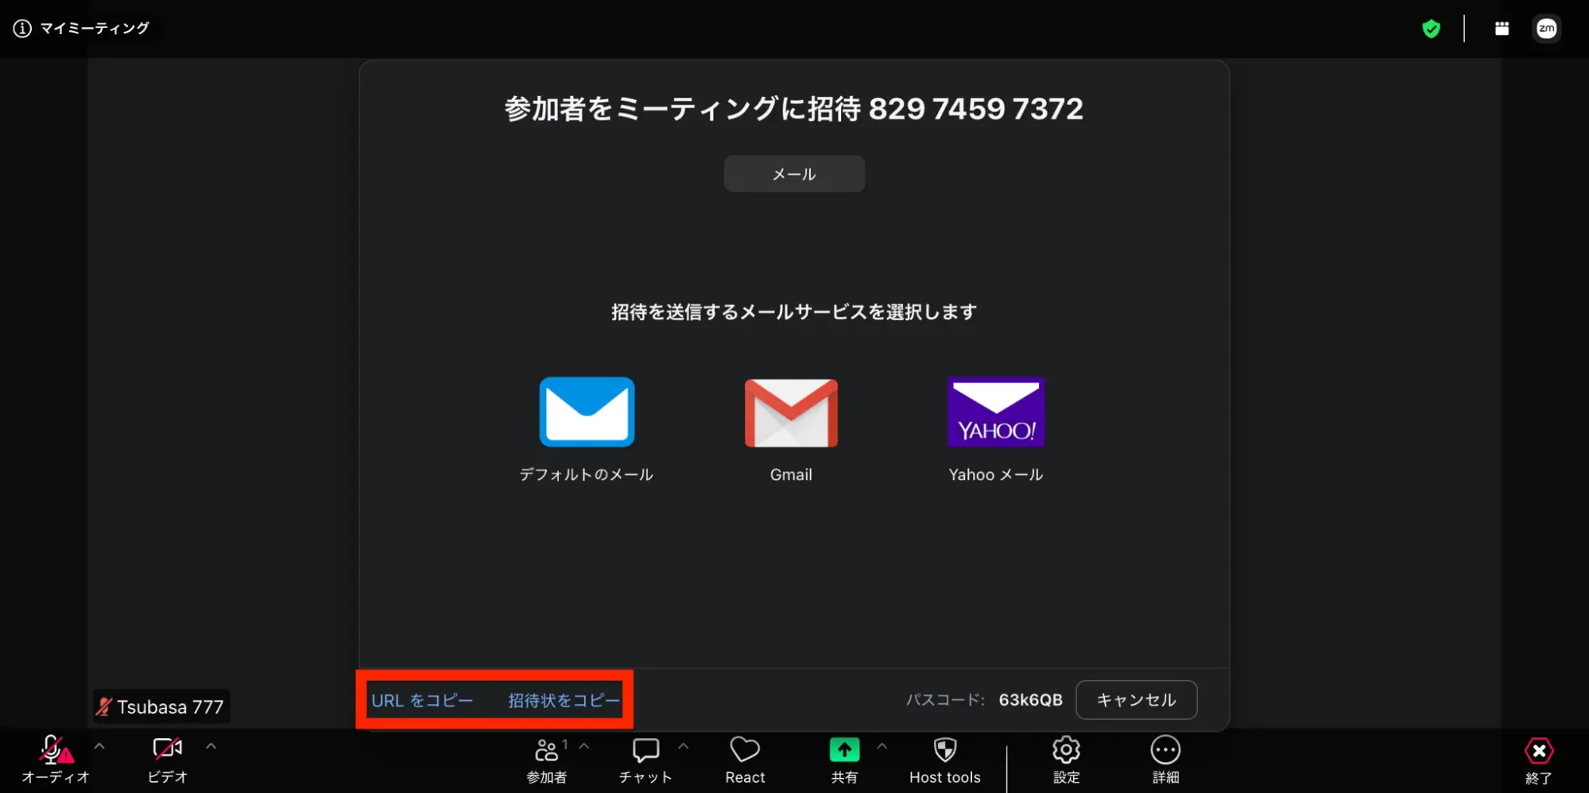The width and height of the screenshot is (1589, 793).
Task: Choose the Gmail icon
Action: [791, 412]
